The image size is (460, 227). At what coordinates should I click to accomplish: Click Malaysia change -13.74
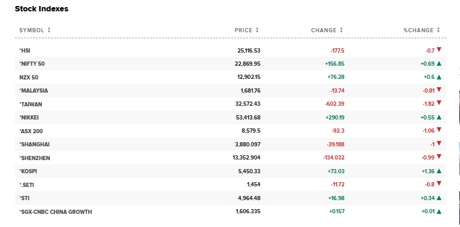click(x=337, y=91)
